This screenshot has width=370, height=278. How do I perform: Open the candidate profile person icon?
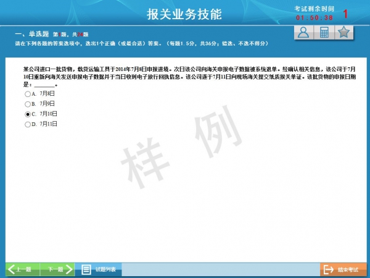[303, 33]
